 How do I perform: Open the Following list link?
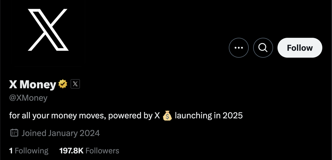tap(32, 151)
